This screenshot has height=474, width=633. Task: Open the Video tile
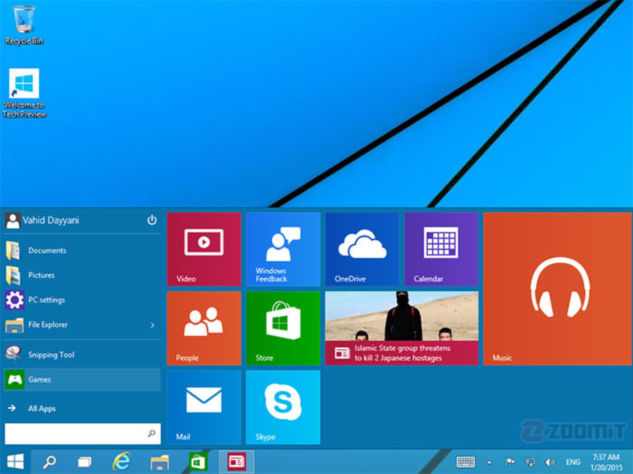[204, 249]
